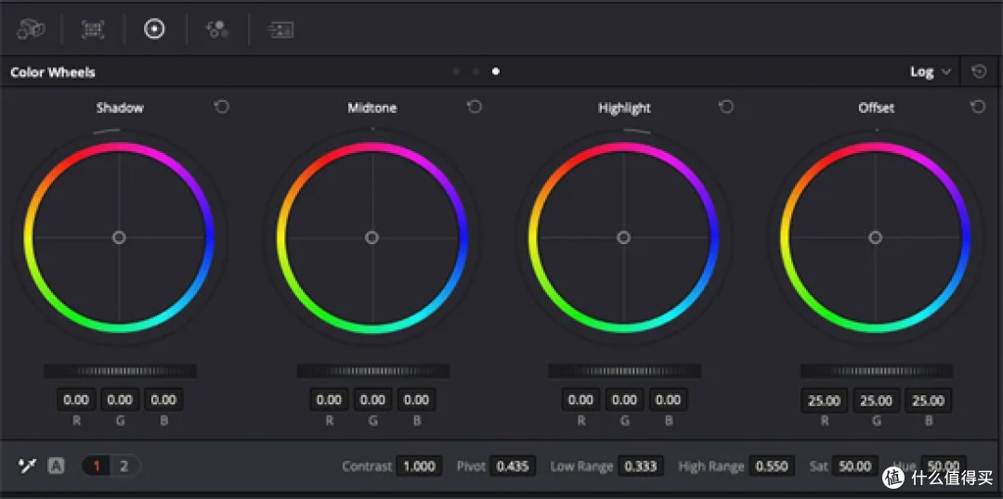Pick white balance with the eyedropper icon
The height and width of the screenshot is (499, 1003).
pos(26,466)
